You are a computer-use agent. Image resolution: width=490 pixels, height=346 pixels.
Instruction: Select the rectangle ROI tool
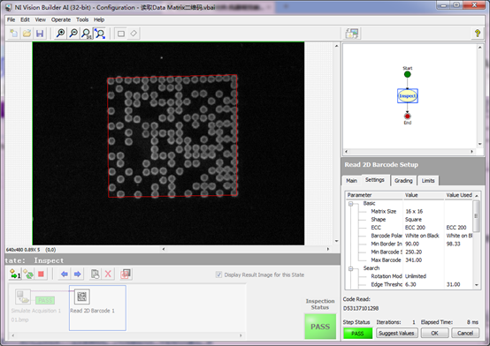pos(121,34)
